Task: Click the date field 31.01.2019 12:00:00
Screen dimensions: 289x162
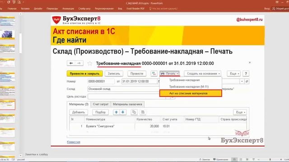Action: [x=140, y=81]
